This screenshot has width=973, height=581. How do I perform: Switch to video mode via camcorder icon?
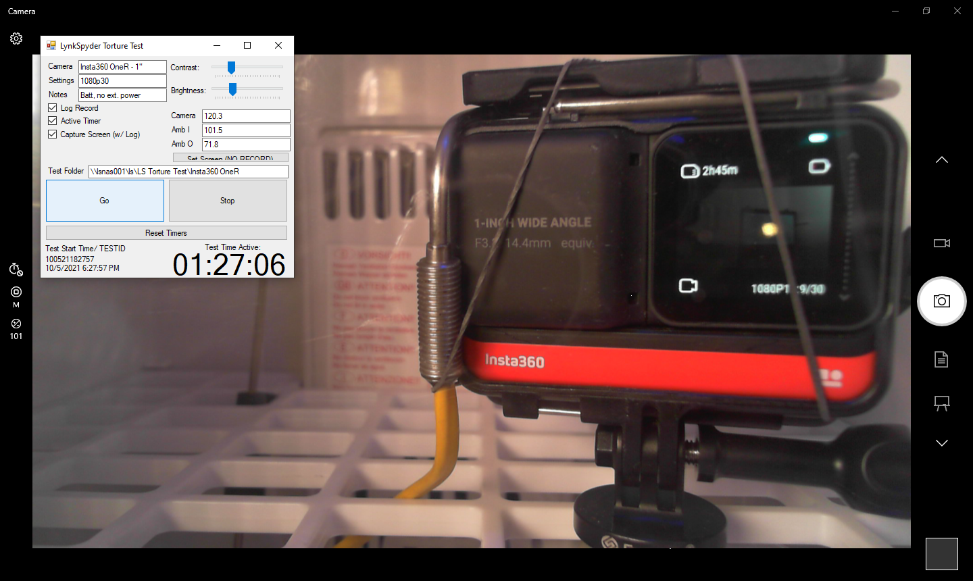941,243
